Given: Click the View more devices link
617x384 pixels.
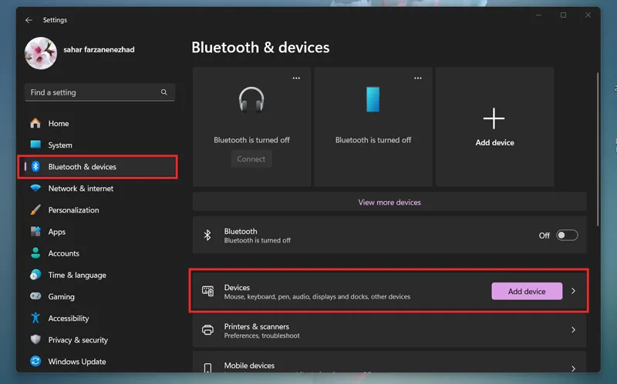Looking at the screenshot, I should pos(389,202).
